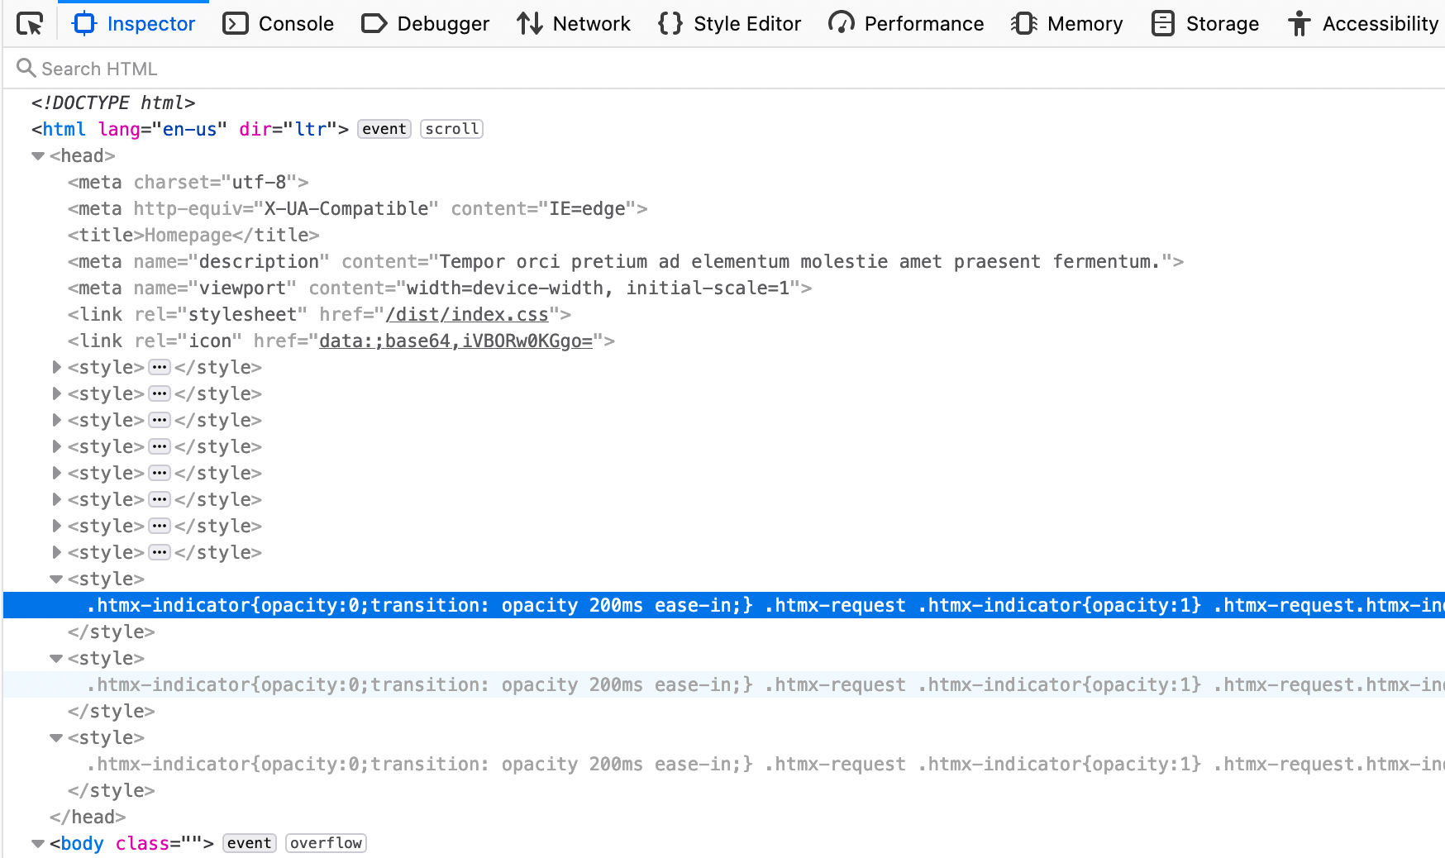Open the Inspector panel icon
The height and width of the screenshot is (858, 1445).
click(x=83, y=24)
